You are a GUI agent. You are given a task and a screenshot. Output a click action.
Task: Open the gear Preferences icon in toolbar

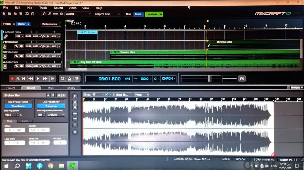coord(61,14)
